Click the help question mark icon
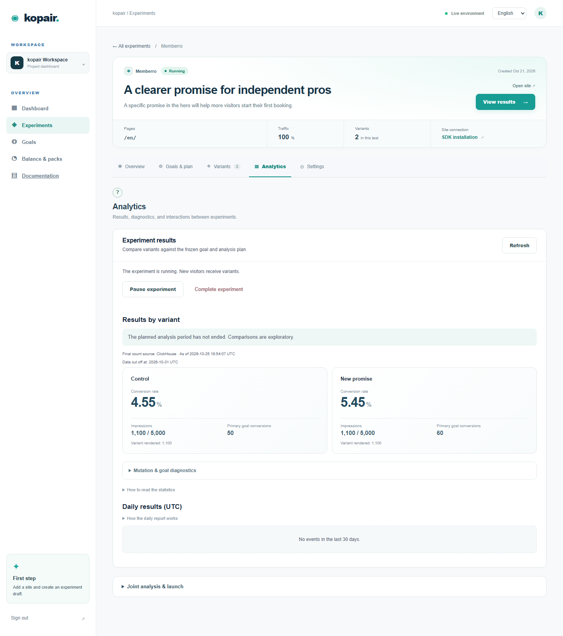The width and height of the screenshot is (563, 636). [x=117, y=192]
